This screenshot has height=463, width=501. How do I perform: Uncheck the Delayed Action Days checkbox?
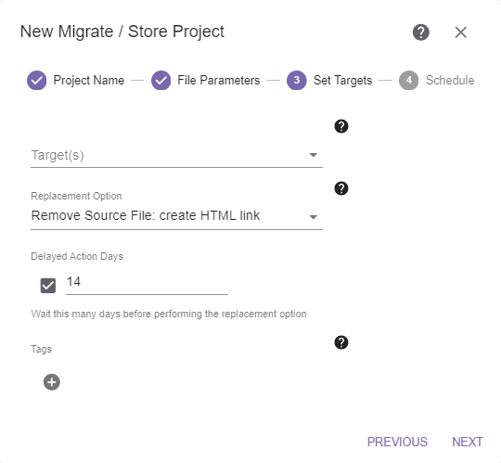pos(48,286)
